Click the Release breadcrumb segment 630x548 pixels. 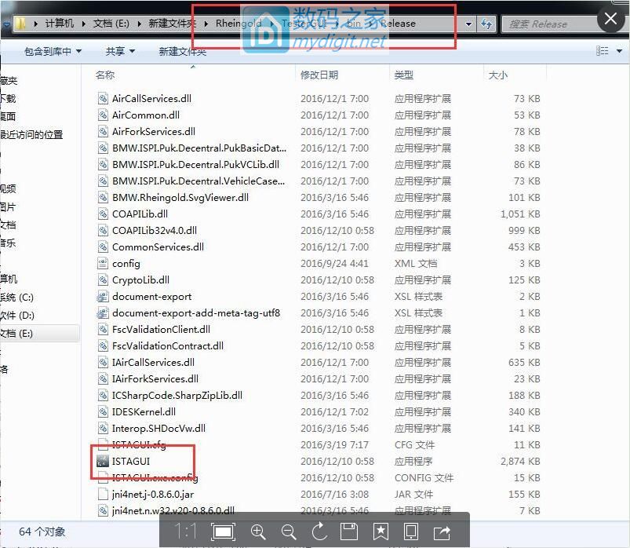coord(398,24)
